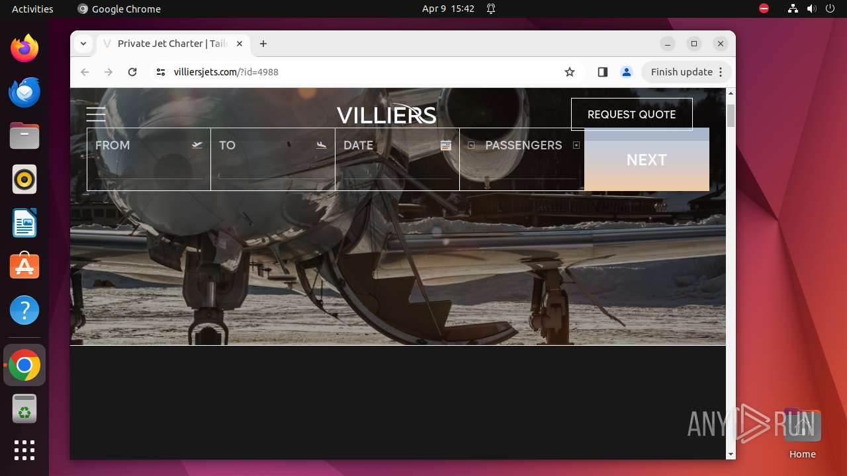Open Ubuntu Software from the dock

(24, 266)
